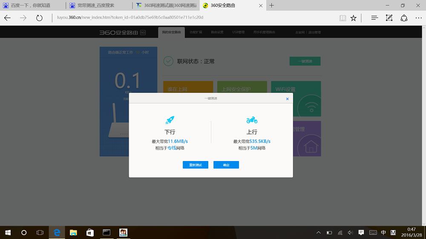
Task: Open the USB管理 navigation tab
Action: coord(238,32)
